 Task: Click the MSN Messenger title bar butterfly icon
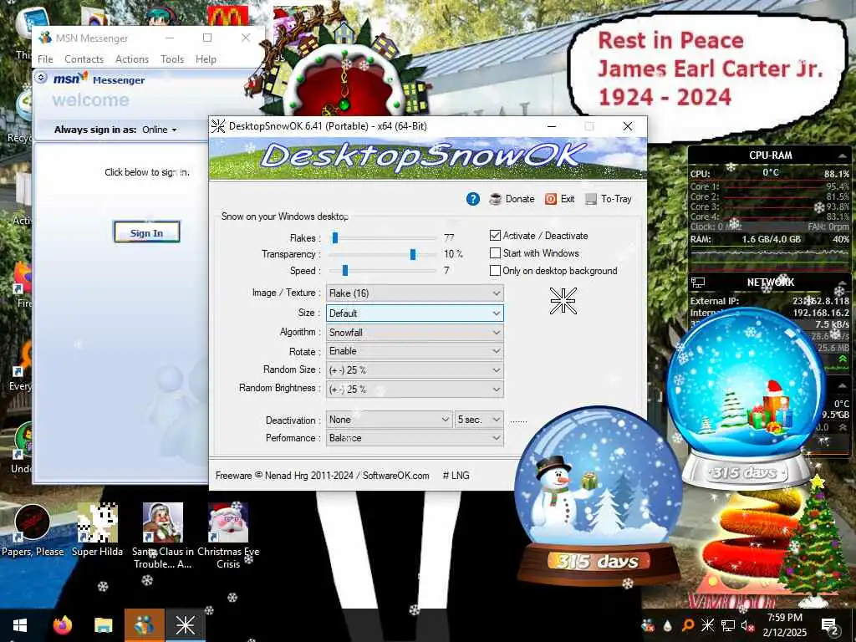[45, 38]
